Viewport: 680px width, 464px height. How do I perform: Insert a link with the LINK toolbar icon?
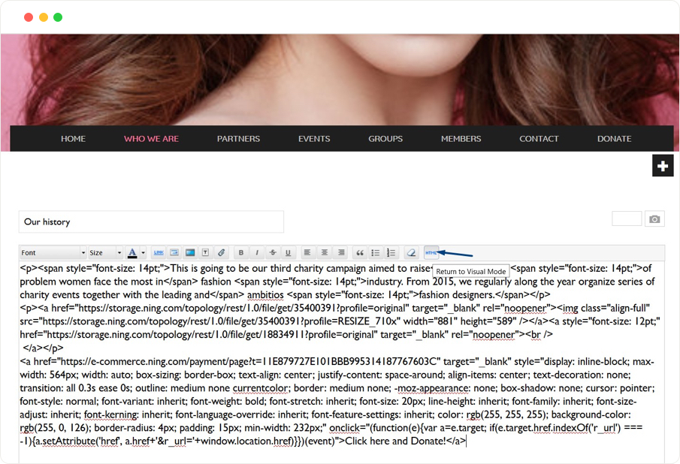159,252
